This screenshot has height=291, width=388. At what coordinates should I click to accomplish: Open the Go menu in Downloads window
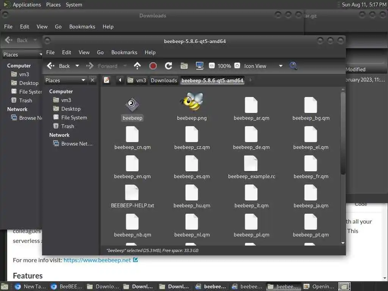coord(58,27)
